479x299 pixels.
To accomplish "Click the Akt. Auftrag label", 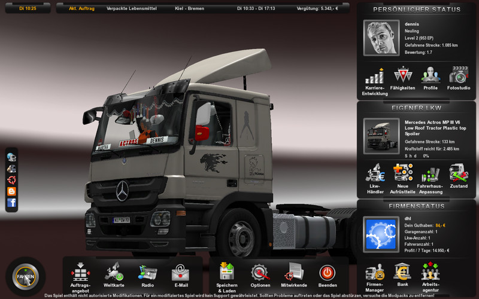I will 81,8.
